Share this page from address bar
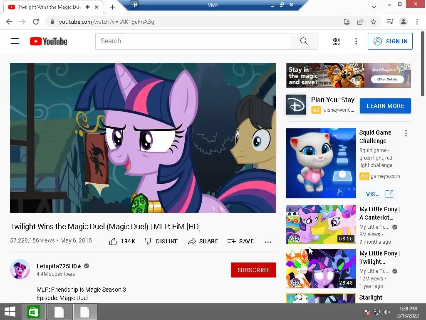Image resolution: width=426 pixels, height=320 pixels. [x=360, y=22]
